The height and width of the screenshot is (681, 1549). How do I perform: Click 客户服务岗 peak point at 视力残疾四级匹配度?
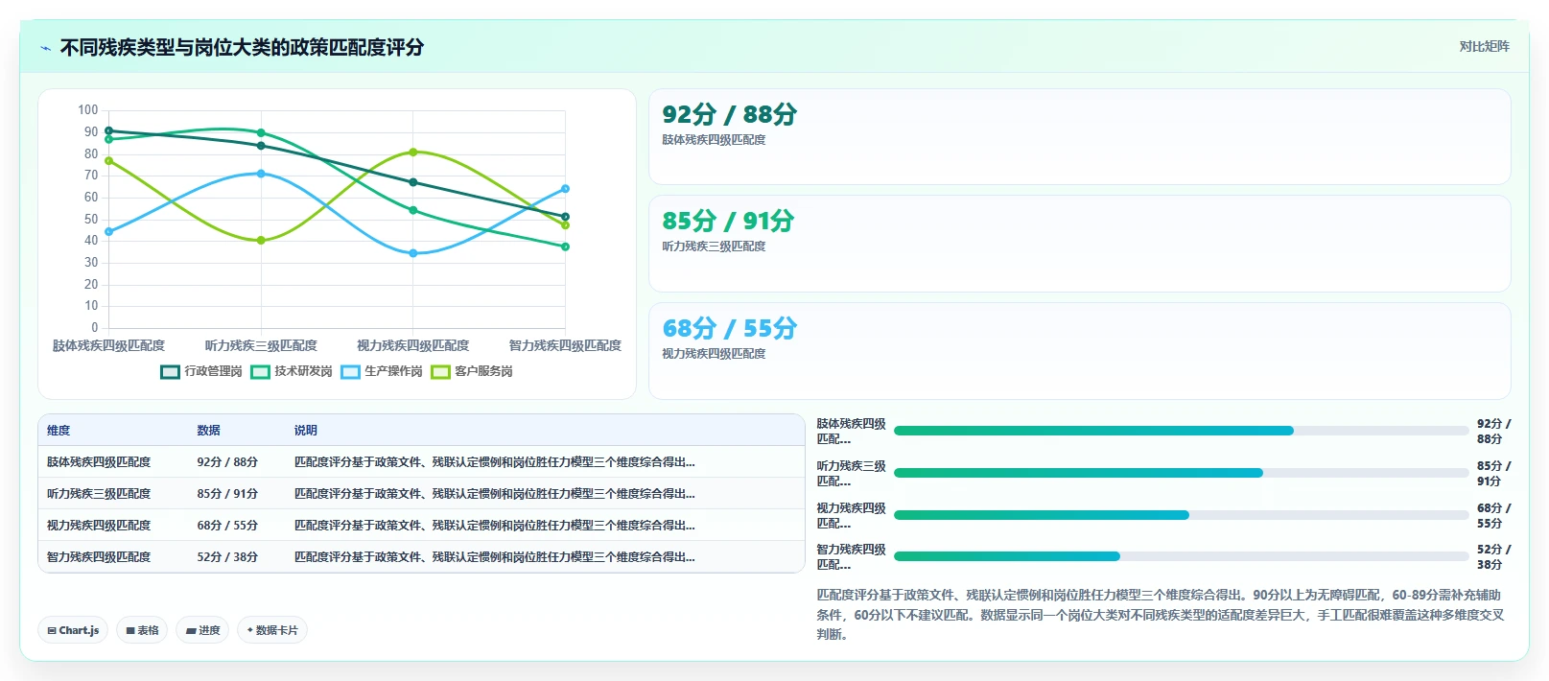tap(413, 152)
